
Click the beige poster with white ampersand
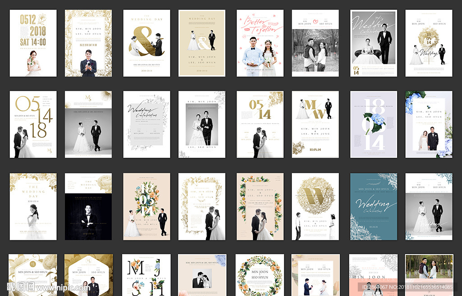tap(202, 43)
